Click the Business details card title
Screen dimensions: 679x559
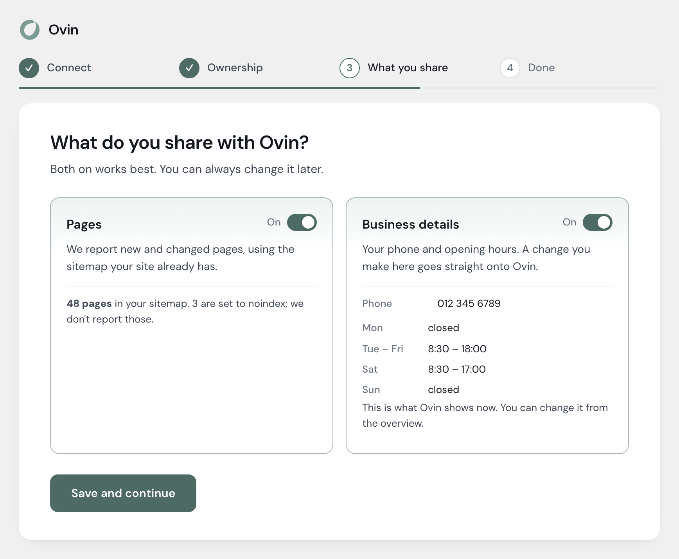(x=411, y=224)
